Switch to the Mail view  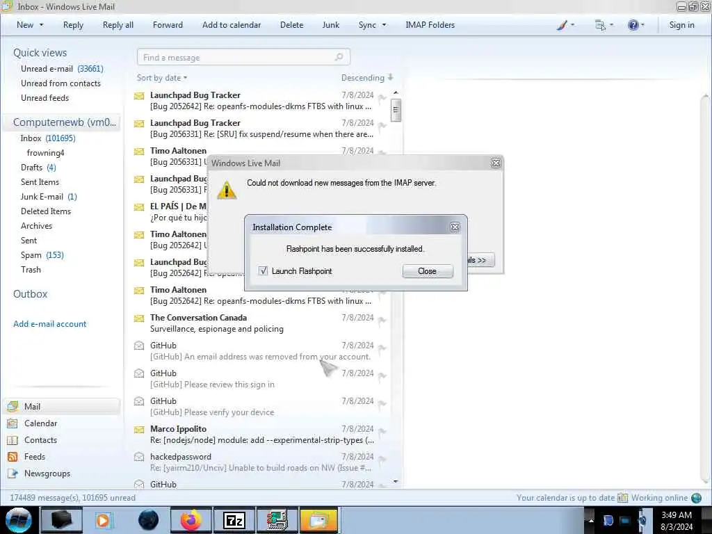click(x=62, y=406)
